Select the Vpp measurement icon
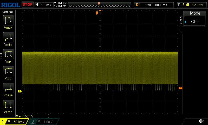Screen dimensions: 208x125 pos(8,54)
